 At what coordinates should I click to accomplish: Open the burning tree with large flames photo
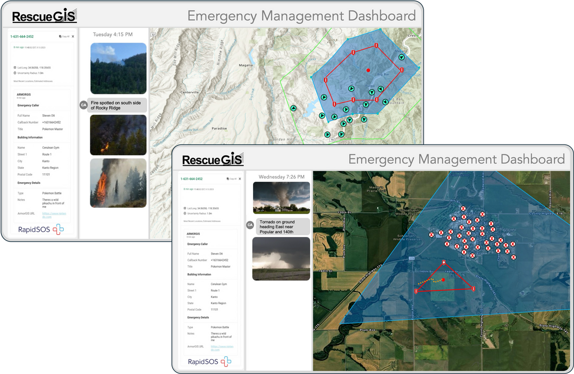[118, 183]
